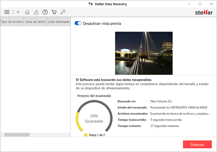
Task: Click the horizontal scrollbar left arrow
Action: (x=2, y=135)
